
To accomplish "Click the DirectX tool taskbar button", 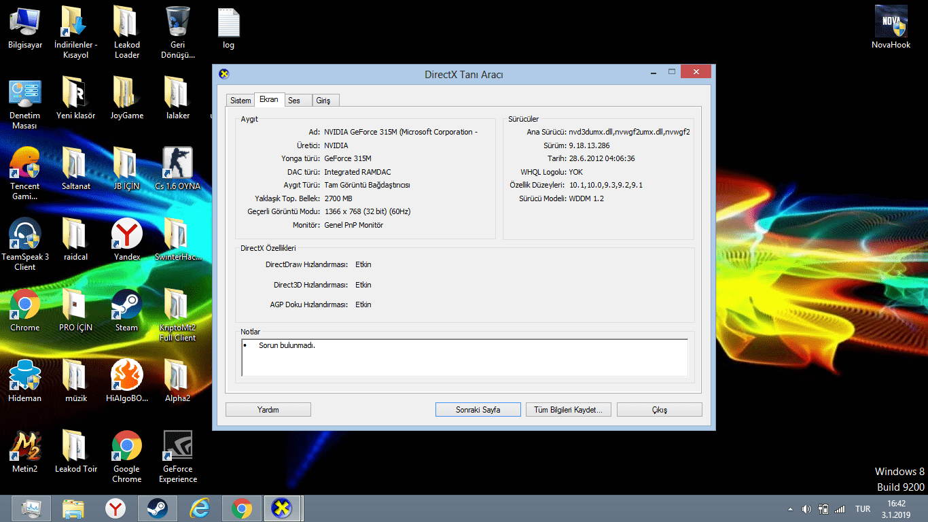I will click(x=283, y=508).
